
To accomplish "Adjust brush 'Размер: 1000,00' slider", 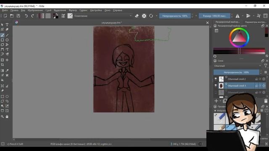I will [x=214, y=16].
